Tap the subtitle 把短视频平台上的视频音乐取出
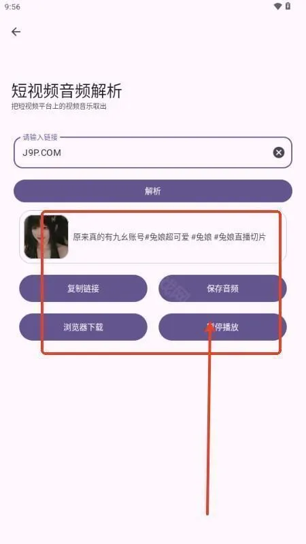306x544 pixels. (59, 106)
